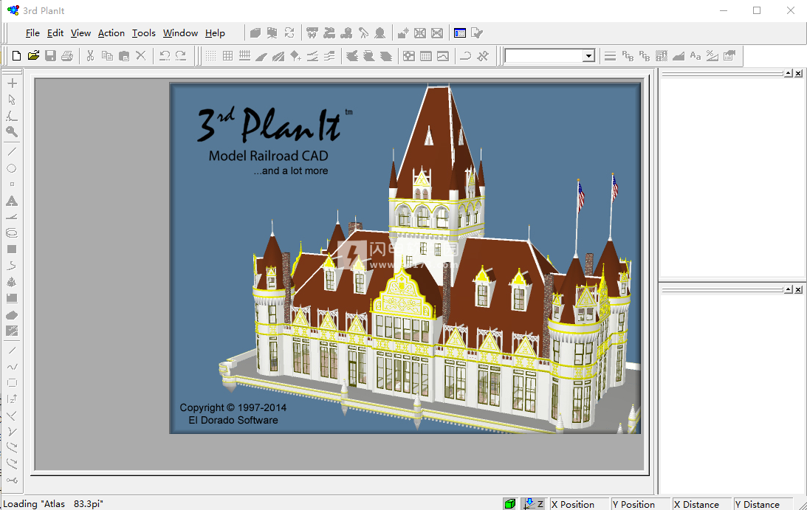Click the movie camera view icon
This screenshot has height=510, width=807.
click(272, 33)
